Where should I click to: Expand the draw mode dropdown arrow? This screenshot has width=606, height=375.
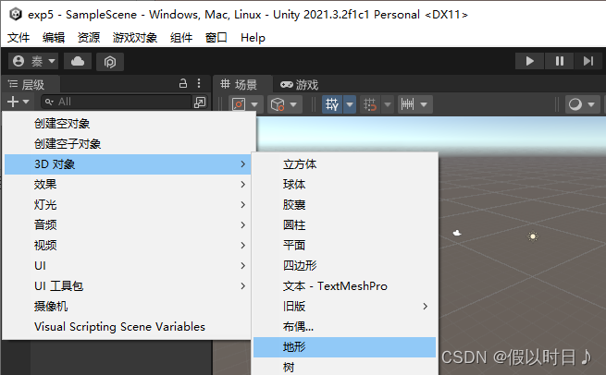tap(591, 104)
